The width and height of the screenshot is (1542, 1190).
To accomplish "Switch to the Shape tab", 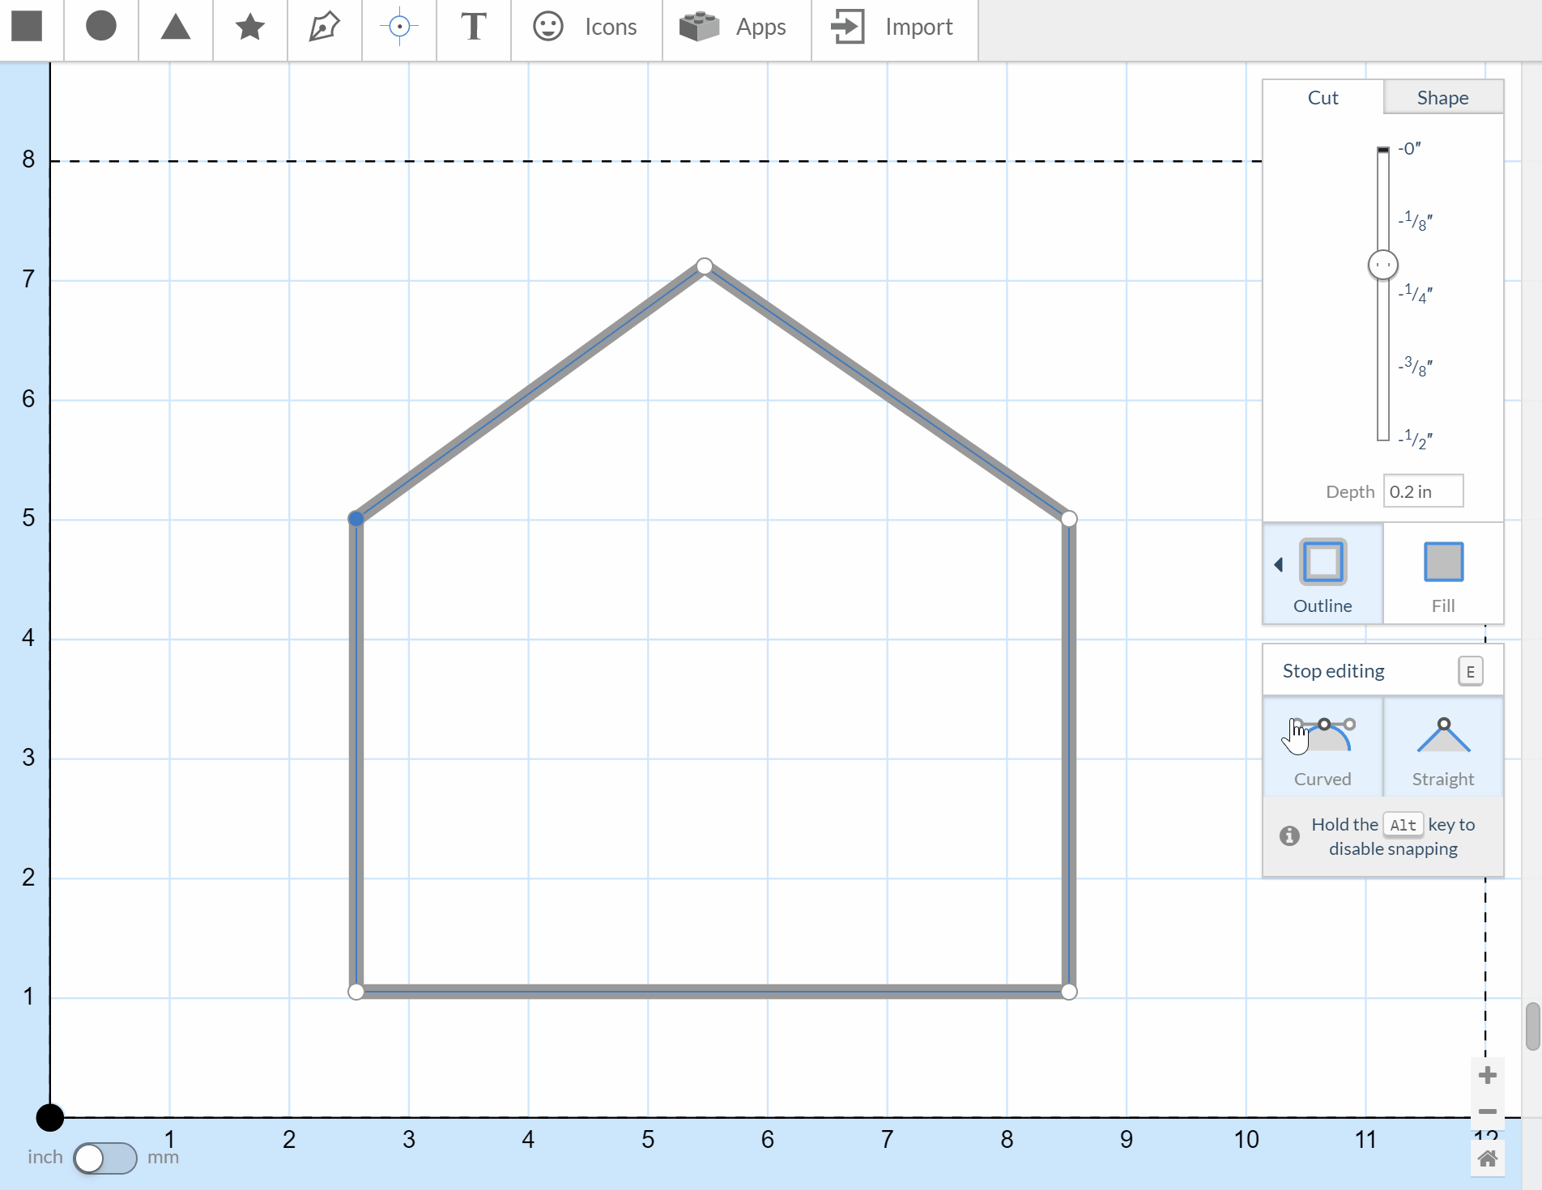I will [x=1442, y=98].
